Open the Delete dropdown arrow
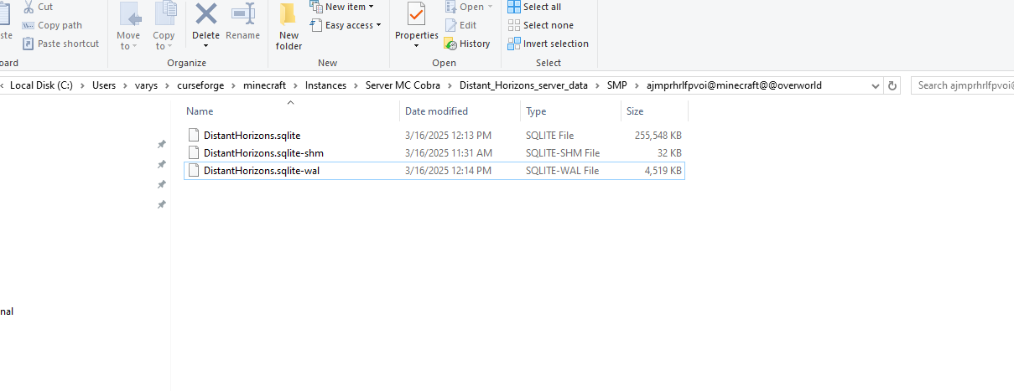Screen dimensions: 1014x391 pyautogui.click(x=205, y=46)
